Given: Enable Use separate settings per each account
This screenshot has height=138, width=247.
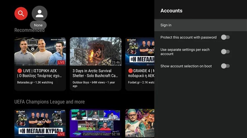Looking at the screenshot, I should pyautogui.click(x=225, y=51).
